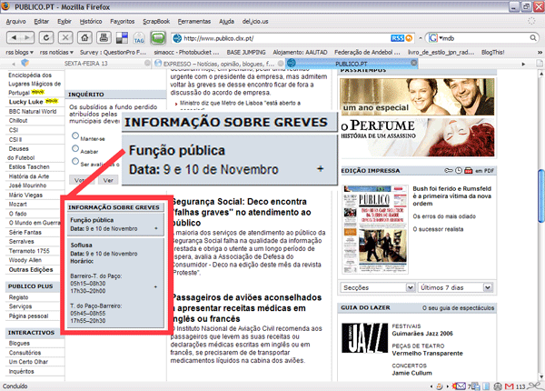Close the SEXTA-FEIRA 13 tab
The image size is (545, 391).
[x=147, y=63]
